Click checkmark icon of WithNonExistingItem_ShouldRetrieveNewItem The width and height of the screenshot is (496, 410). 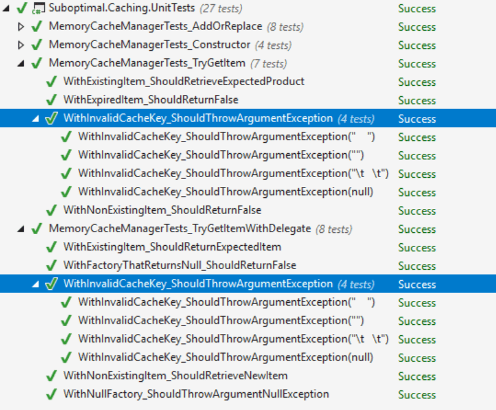click(52, 376)
